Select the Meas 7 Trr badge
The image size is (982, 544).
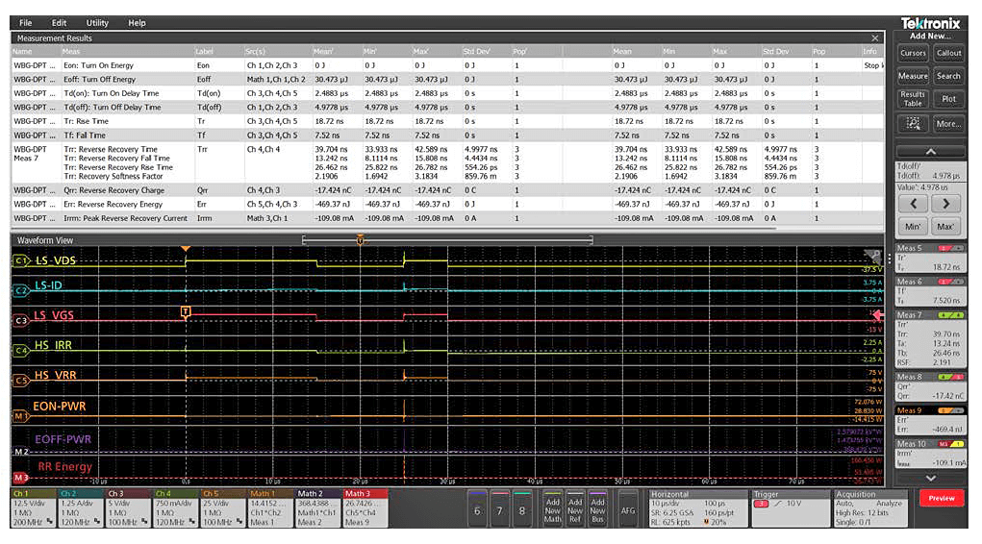point(931,338)
